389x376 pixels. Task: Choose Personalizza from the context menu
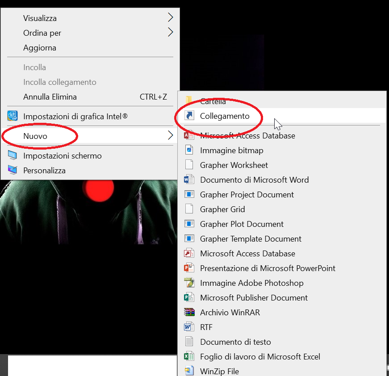point(90,171)
